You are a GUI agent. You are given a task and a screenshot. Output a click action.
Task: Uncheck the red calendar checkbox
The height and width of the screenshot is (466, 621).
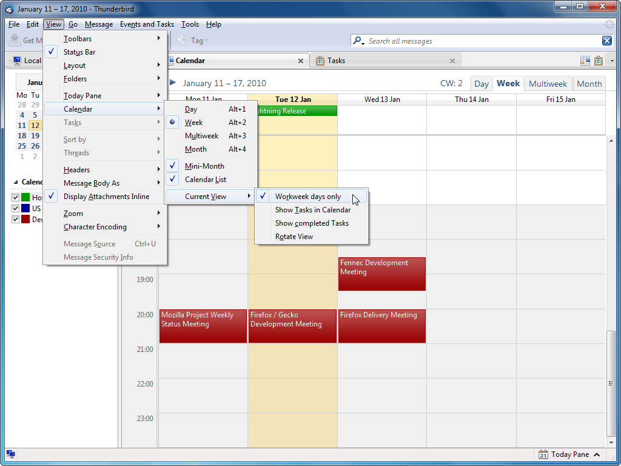pyautogui.click(x=15, y=220)
